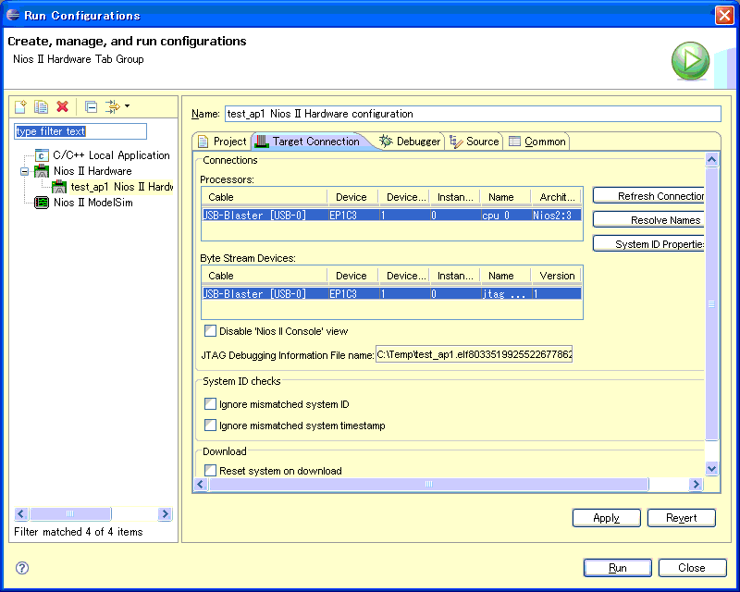Click the Source tab icon
The image size is (740, 592).
[456, 142]
